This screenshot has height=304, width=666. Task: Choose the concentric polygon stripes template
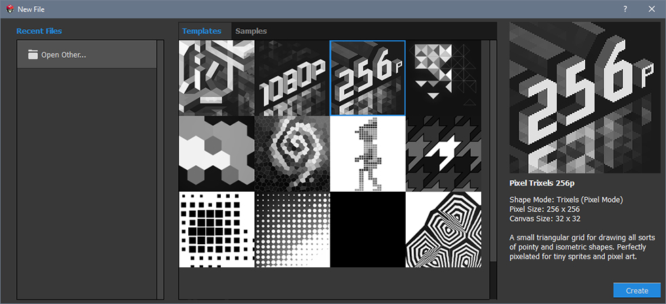[x=443, y=230]
